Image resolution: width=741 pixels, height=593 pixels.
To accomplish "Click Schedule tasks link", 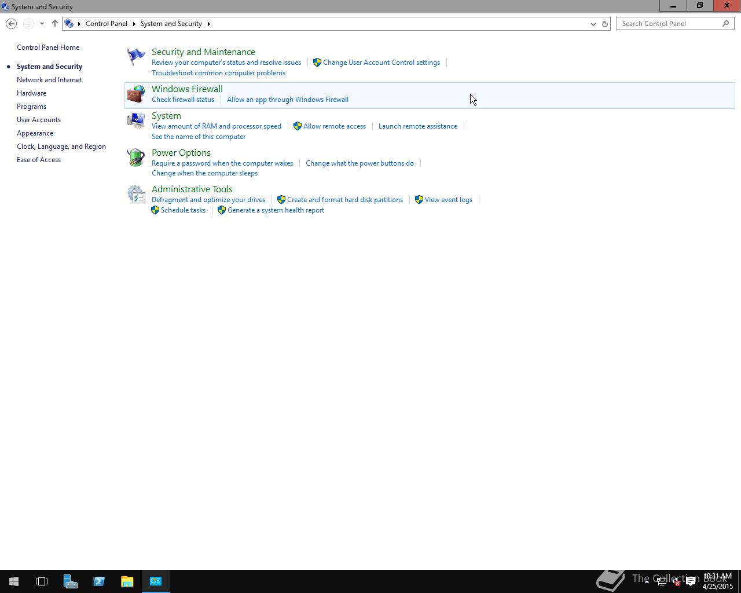I will coord(183,210).
